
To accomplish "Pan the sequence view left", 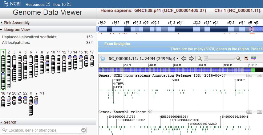I will pyautogui.click(x=184, y=59).
